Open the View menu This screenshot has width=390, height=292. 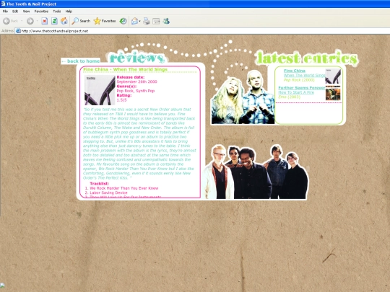click(x=27, y=11)
